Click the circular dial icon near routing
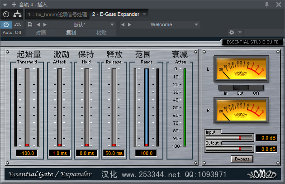Viewport: 285px width, 184px height. click(x=6, y=14)
